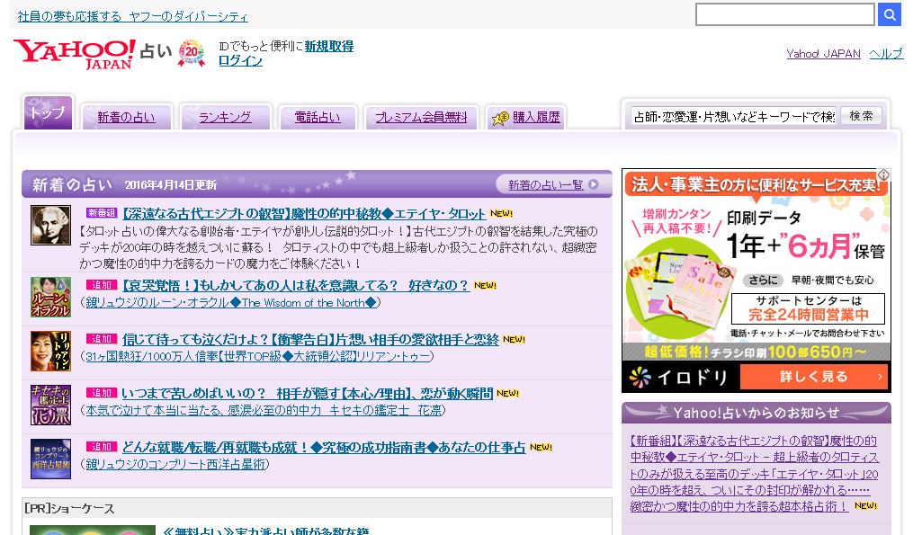Click the ad info icon on banner

(884, 174)
